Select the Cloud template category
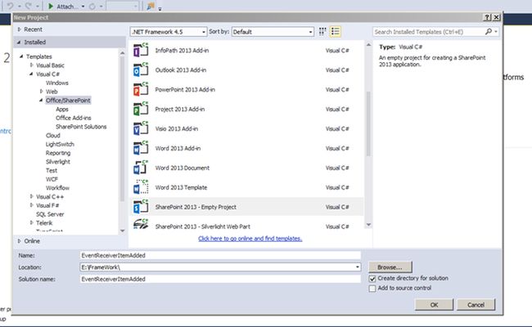The height and width of the screenshot is (327, 532). 53,136
